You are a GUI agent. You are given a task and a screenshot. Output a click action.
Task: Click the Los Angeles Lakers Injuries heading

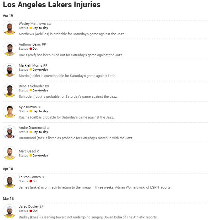click(x=52, y=5)
